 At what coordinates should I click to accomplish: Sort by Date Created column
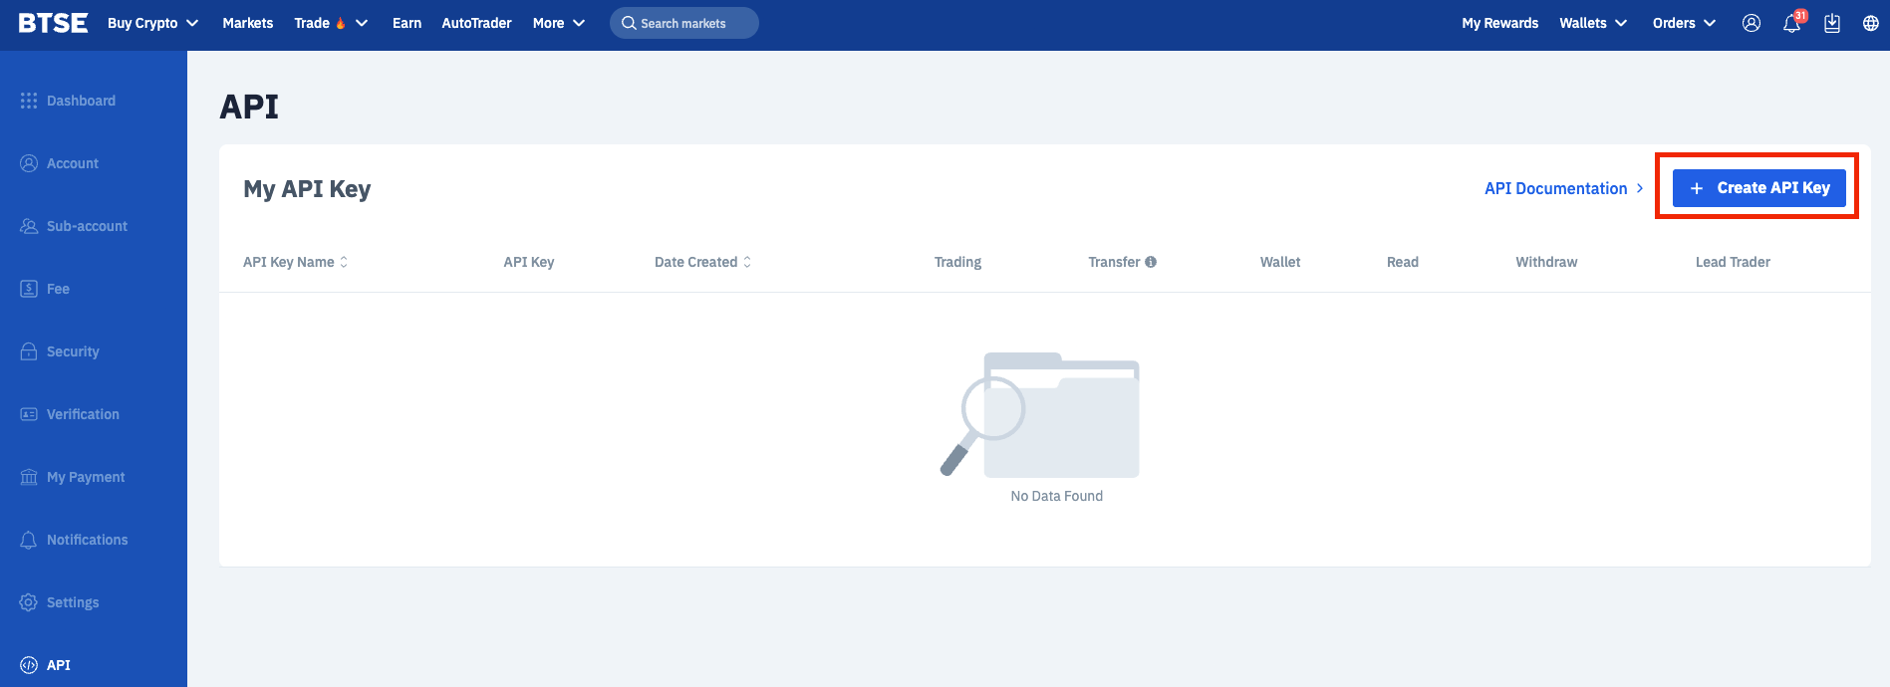[702, 262]
